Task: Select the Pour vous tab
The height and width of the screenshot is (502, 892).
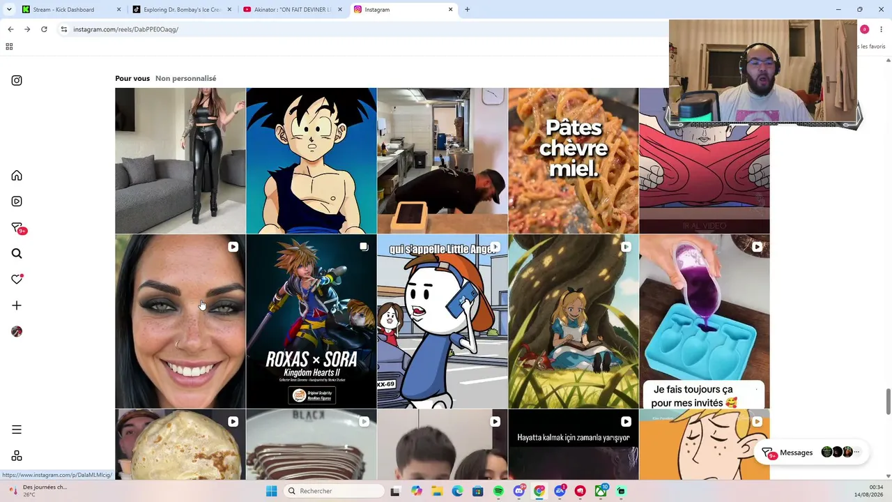Action: click(x=132, y=78)
